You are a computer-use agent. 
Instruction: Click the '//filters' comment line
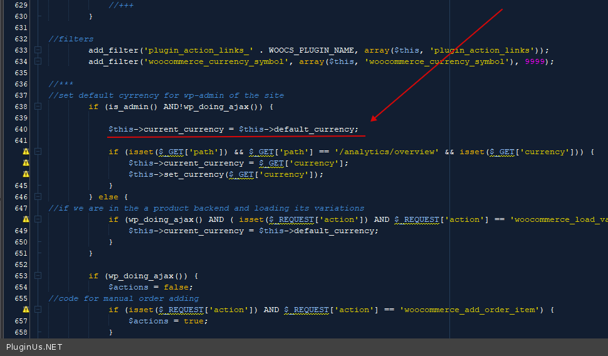(x=71, y=39)
